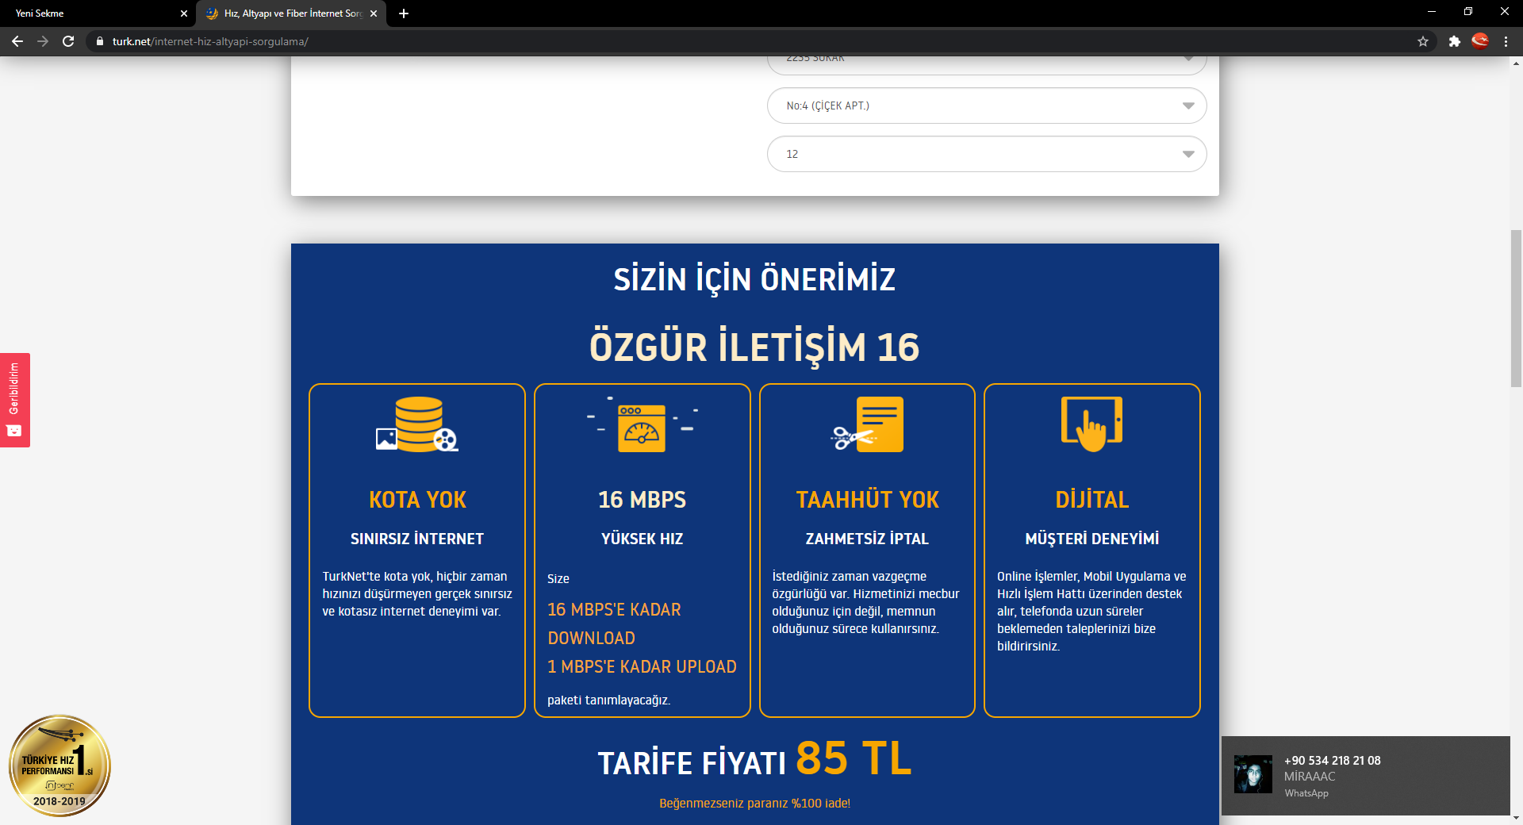1523x825 pixels.
Task: Click the 16 MBPS heading
Action: point(642,500)
